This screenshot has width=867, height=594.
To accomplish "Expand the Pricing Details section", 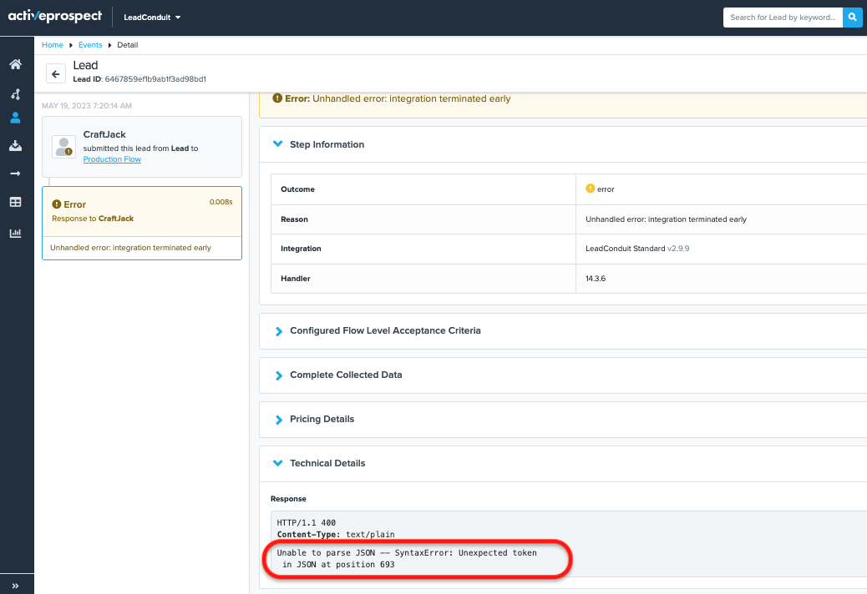I will pos(279,419).
